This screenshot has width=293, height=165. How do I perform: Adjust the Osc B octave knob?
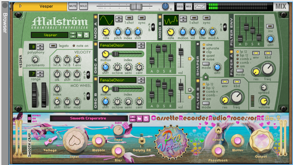point(117,102)
